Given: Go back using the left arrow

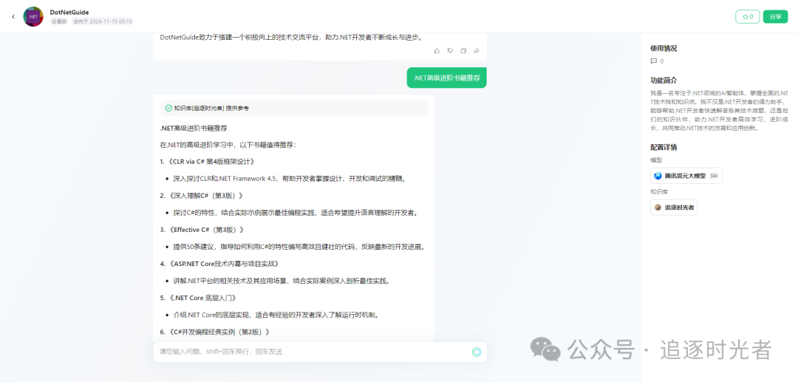Looking at the screenshot, I should pyautogui.click(x=13, y=17).
